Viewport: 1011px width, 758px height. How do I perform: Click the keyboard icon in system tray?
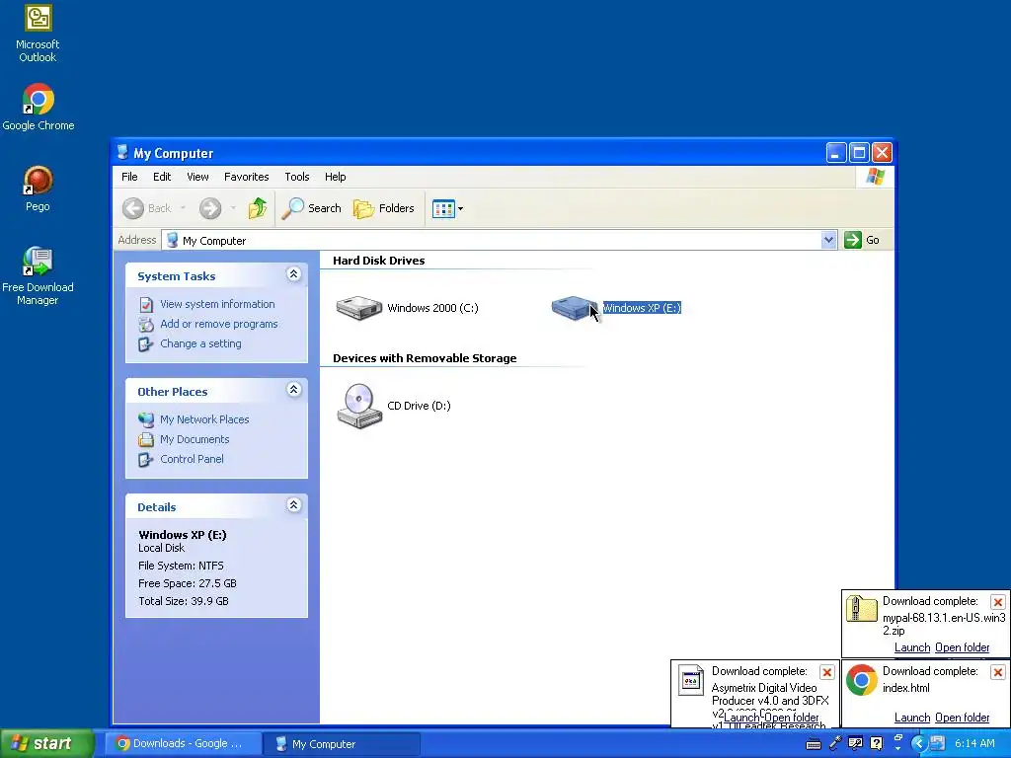814,744
